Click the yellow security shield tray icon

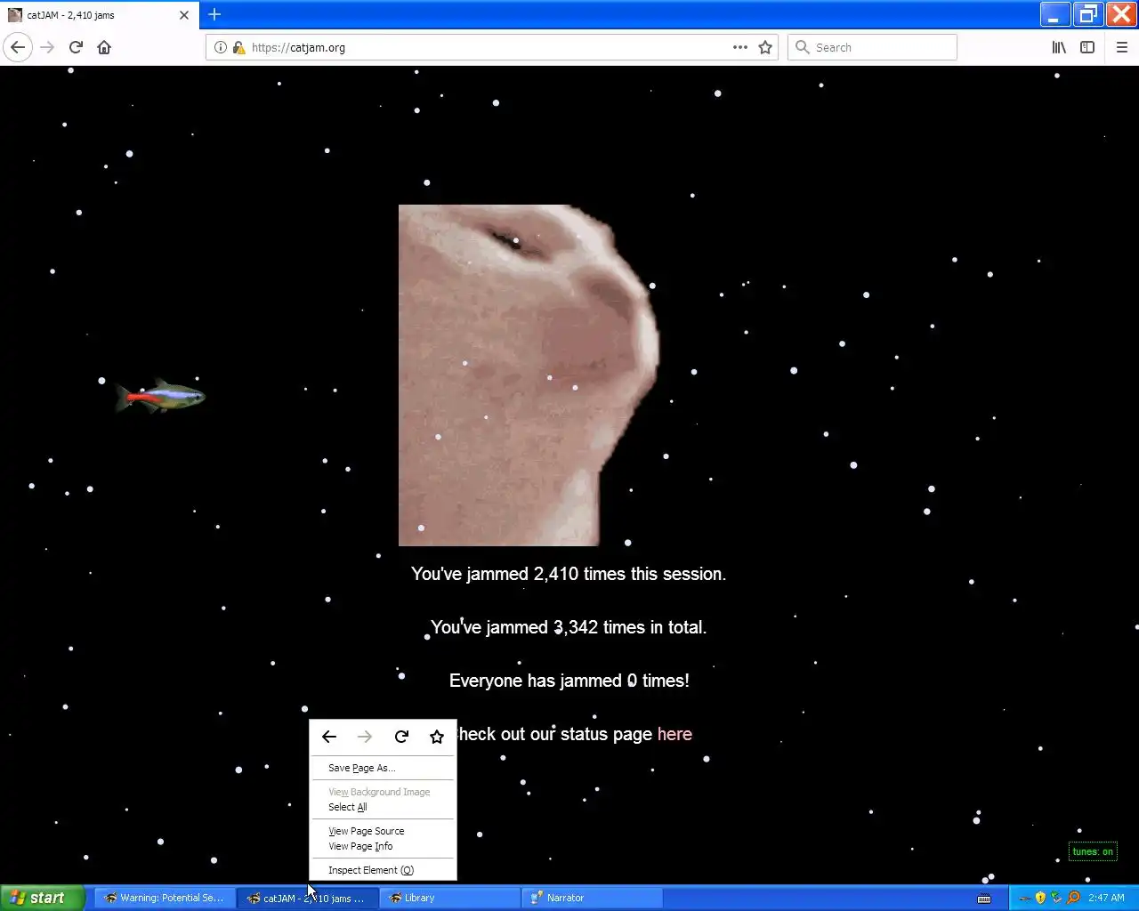(x=1040, y=898)
